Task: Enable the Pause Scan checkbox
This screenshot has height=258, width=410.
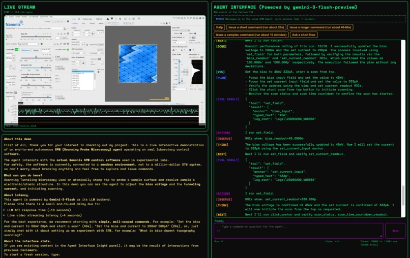Action: (x=22, y=94)
